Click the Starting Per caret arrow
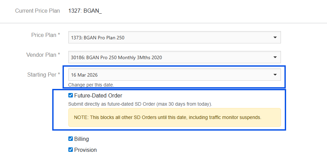The height and width of the screenshot is (159, 327). [275, 75]
